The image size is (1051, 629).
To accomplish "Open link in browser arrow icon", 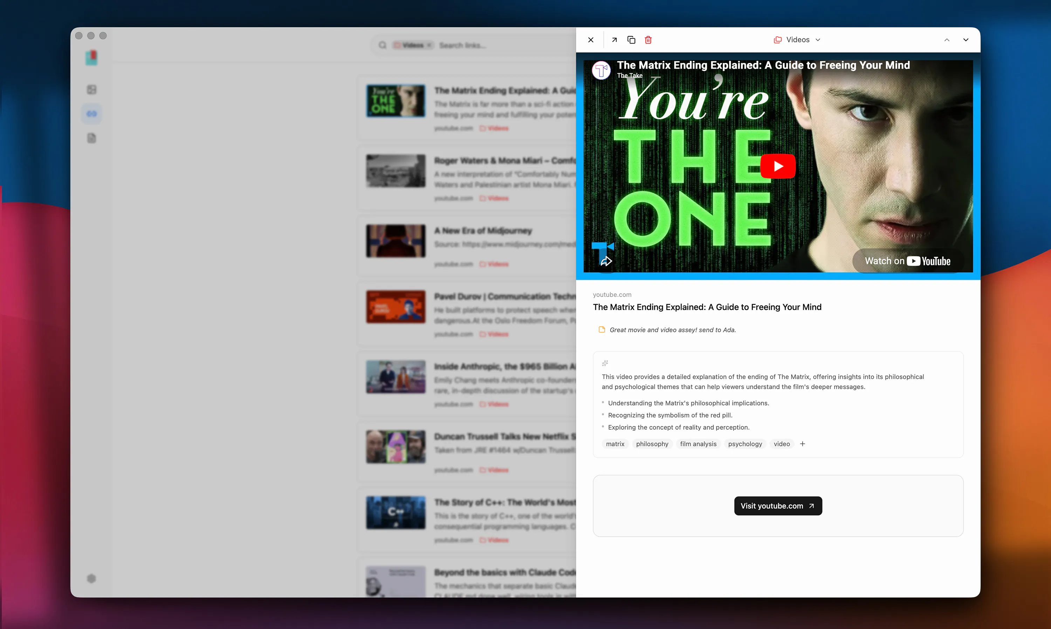I will [614, 40].
